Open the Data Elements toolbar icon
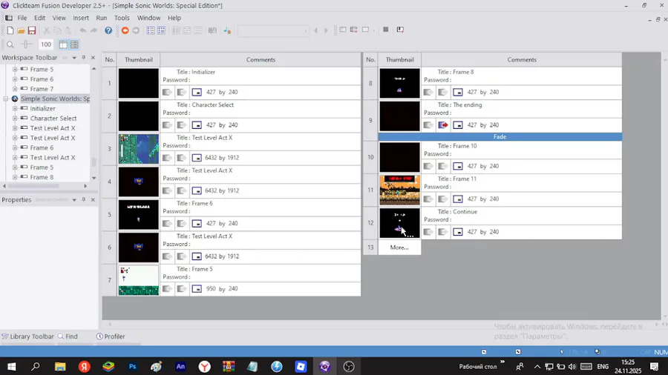Image resolution: width=668 pixels, height=375 pixels. click(x=227, y=30)
